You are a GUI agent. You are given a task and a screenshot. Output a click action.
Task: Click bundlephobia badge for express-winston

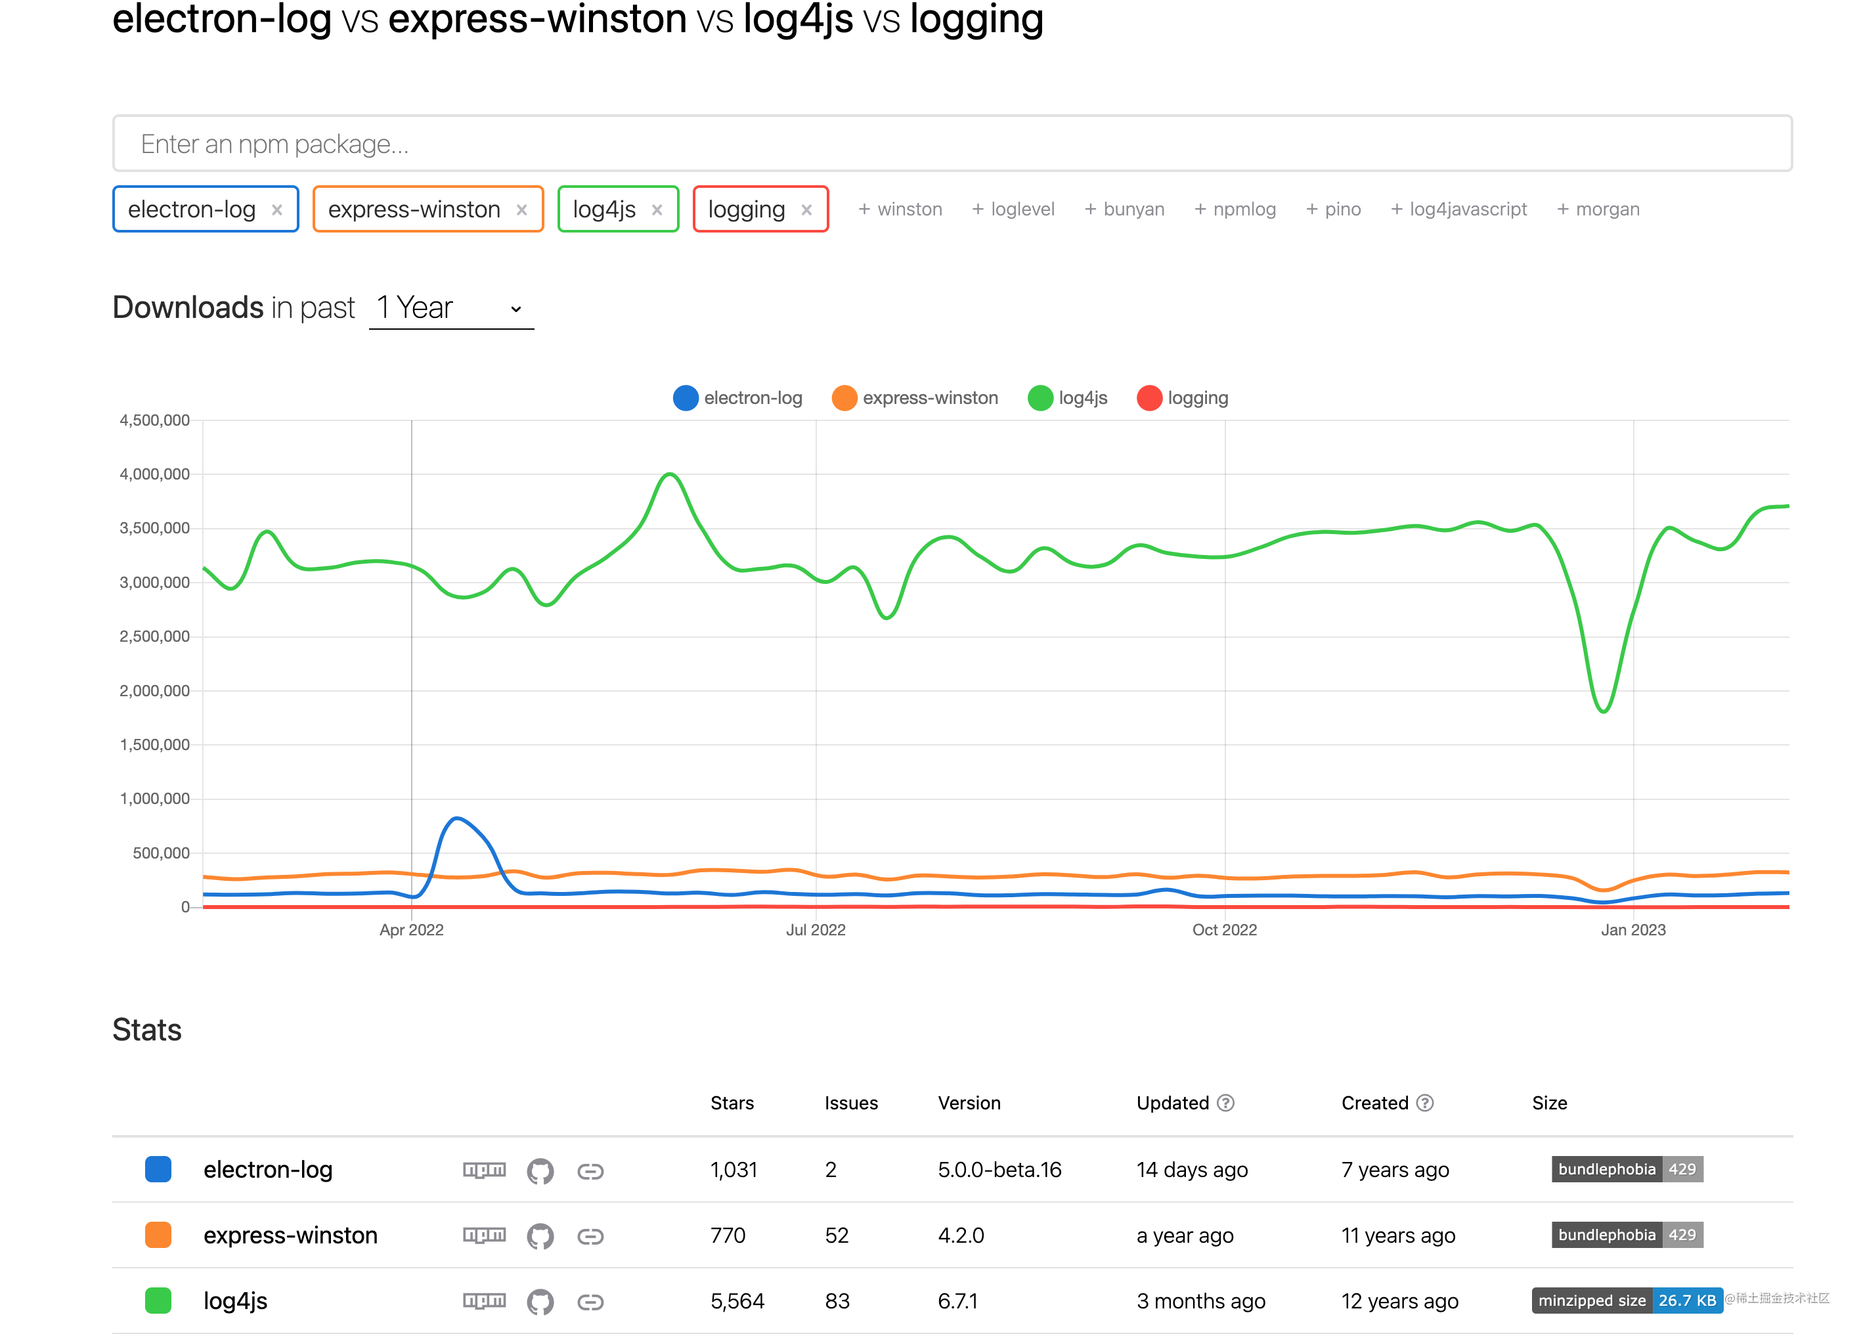pyautogui.click(x=1627, y=1235)
